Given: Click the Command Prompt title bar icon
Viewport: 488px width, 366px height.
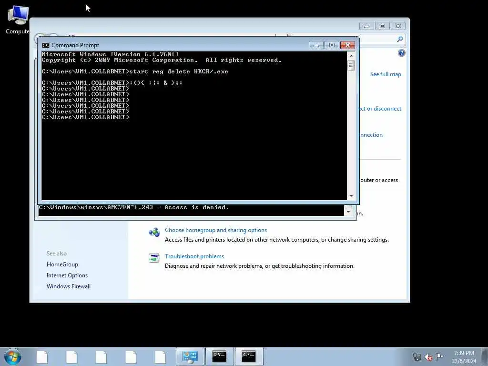Looking at the screenshot, I should coord(45,45).
